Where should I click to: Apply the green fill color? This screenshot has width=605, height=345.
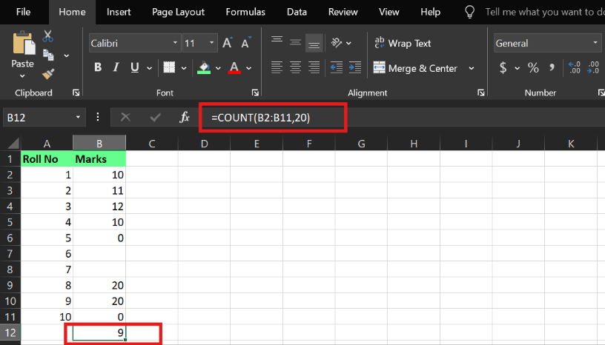(x=204, y=67)
